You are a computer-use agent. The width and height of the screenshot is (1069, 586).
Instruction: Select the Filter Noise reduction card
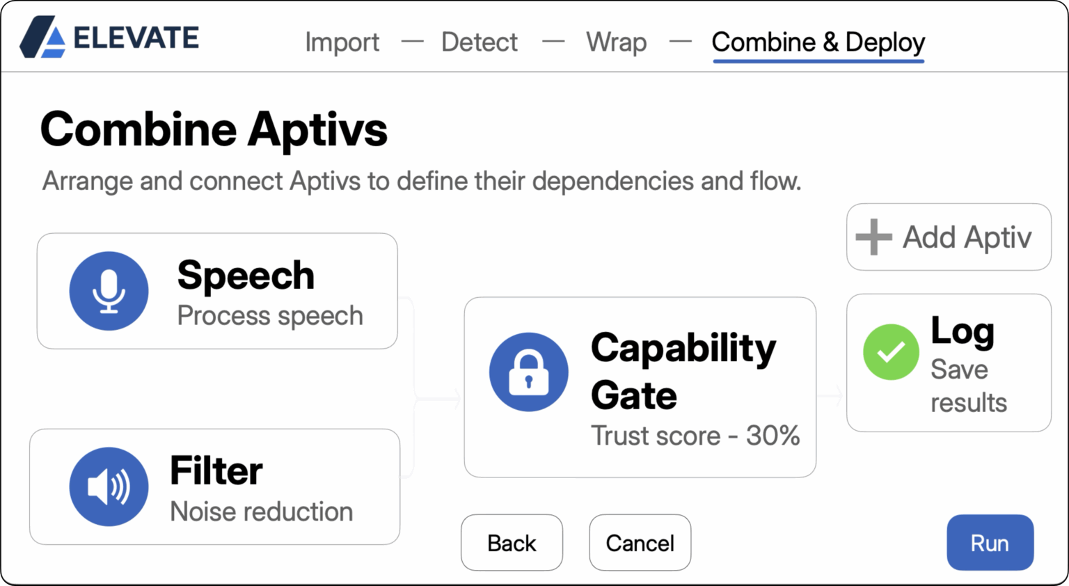coord(261,512)
